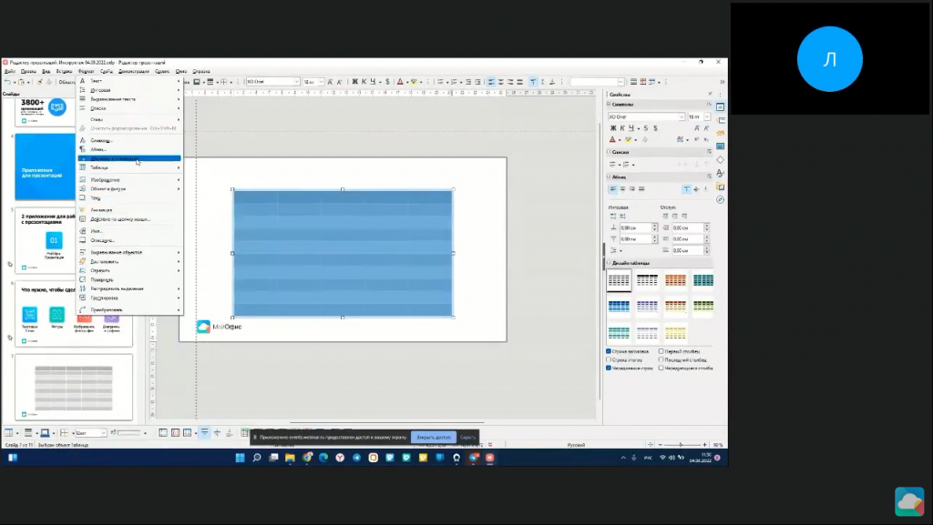Open the font size dropdown in sidebar
This screenshot has width=933, height=525.
[x=708, y=117]
